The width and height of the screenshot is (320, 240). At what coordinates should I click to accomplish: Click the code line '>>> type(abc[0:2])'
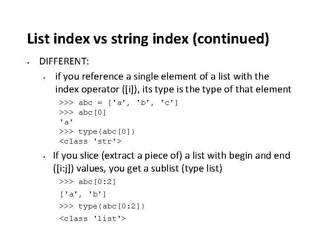point(102,206)
